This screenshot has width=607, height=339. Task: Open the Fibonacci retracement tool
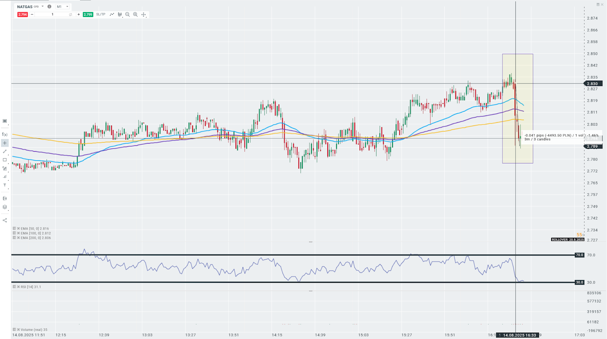coord(5,168)
